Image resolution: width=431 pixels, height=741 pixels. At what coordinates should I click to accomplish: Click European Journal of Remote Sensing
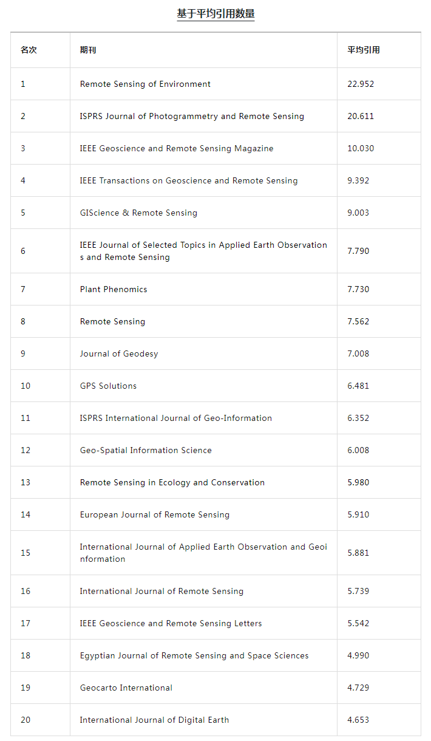click(x=155, y=514)
